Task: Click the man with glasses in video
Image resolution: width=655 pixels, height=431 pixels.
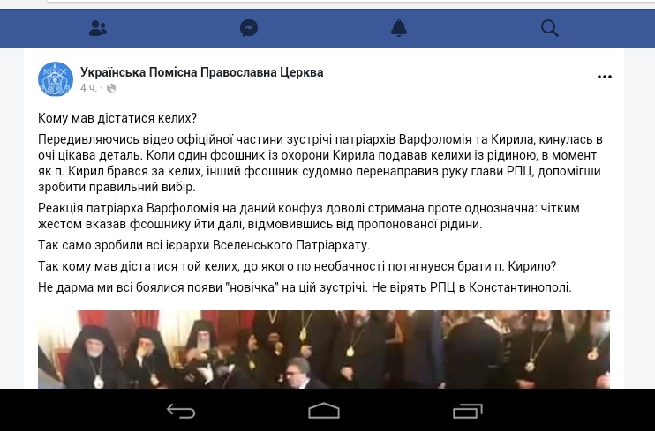Action: 300,373
